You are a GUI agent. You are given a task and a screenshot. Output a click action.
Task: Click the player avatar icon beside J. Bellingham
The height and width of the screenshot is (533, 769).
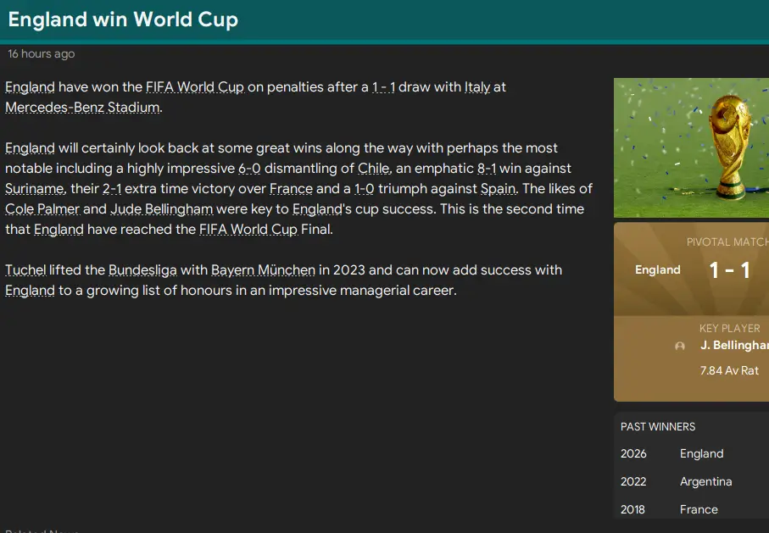coord(679,346)
